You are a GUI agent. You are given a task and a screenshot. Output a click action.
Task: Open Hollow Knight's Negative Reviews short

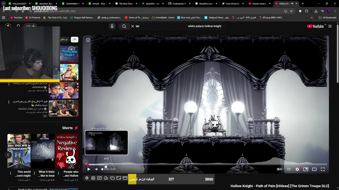[x=67, y=151]
